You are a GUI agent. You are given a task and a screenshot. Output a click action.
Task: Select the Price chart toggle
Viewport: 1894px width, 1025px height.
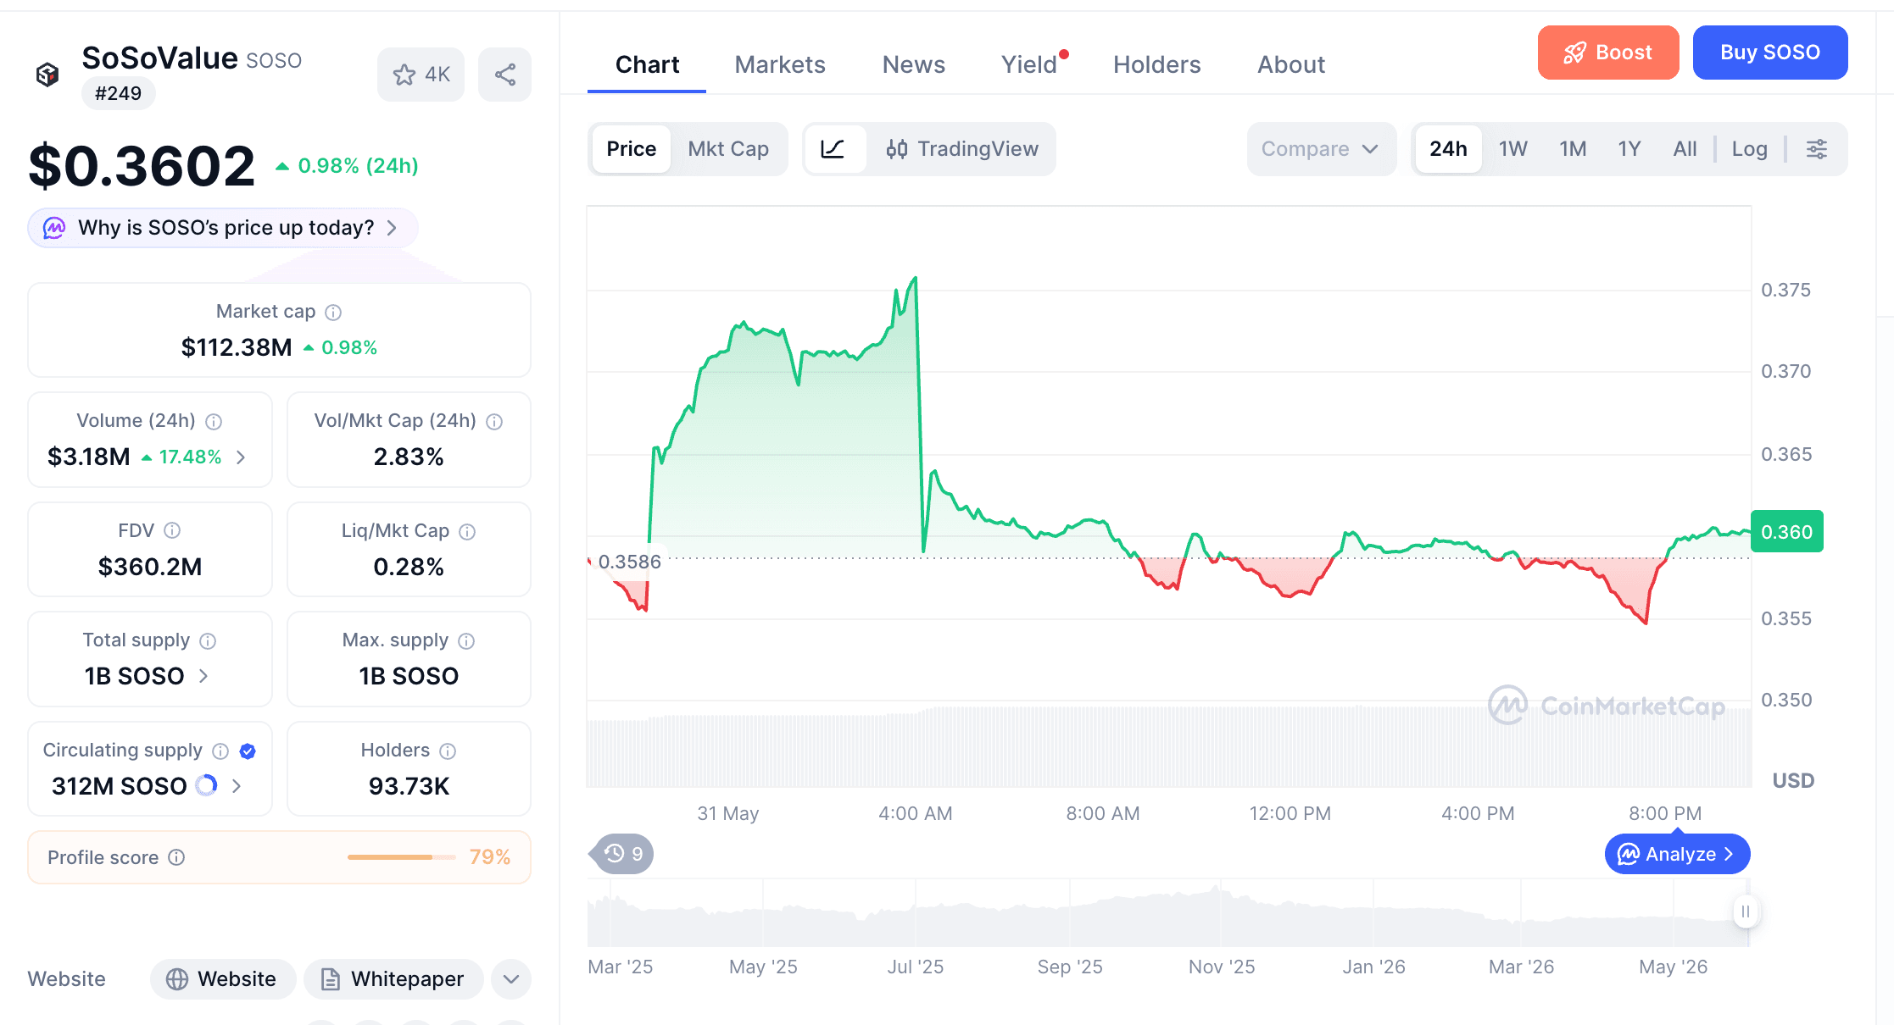(631, 149)
